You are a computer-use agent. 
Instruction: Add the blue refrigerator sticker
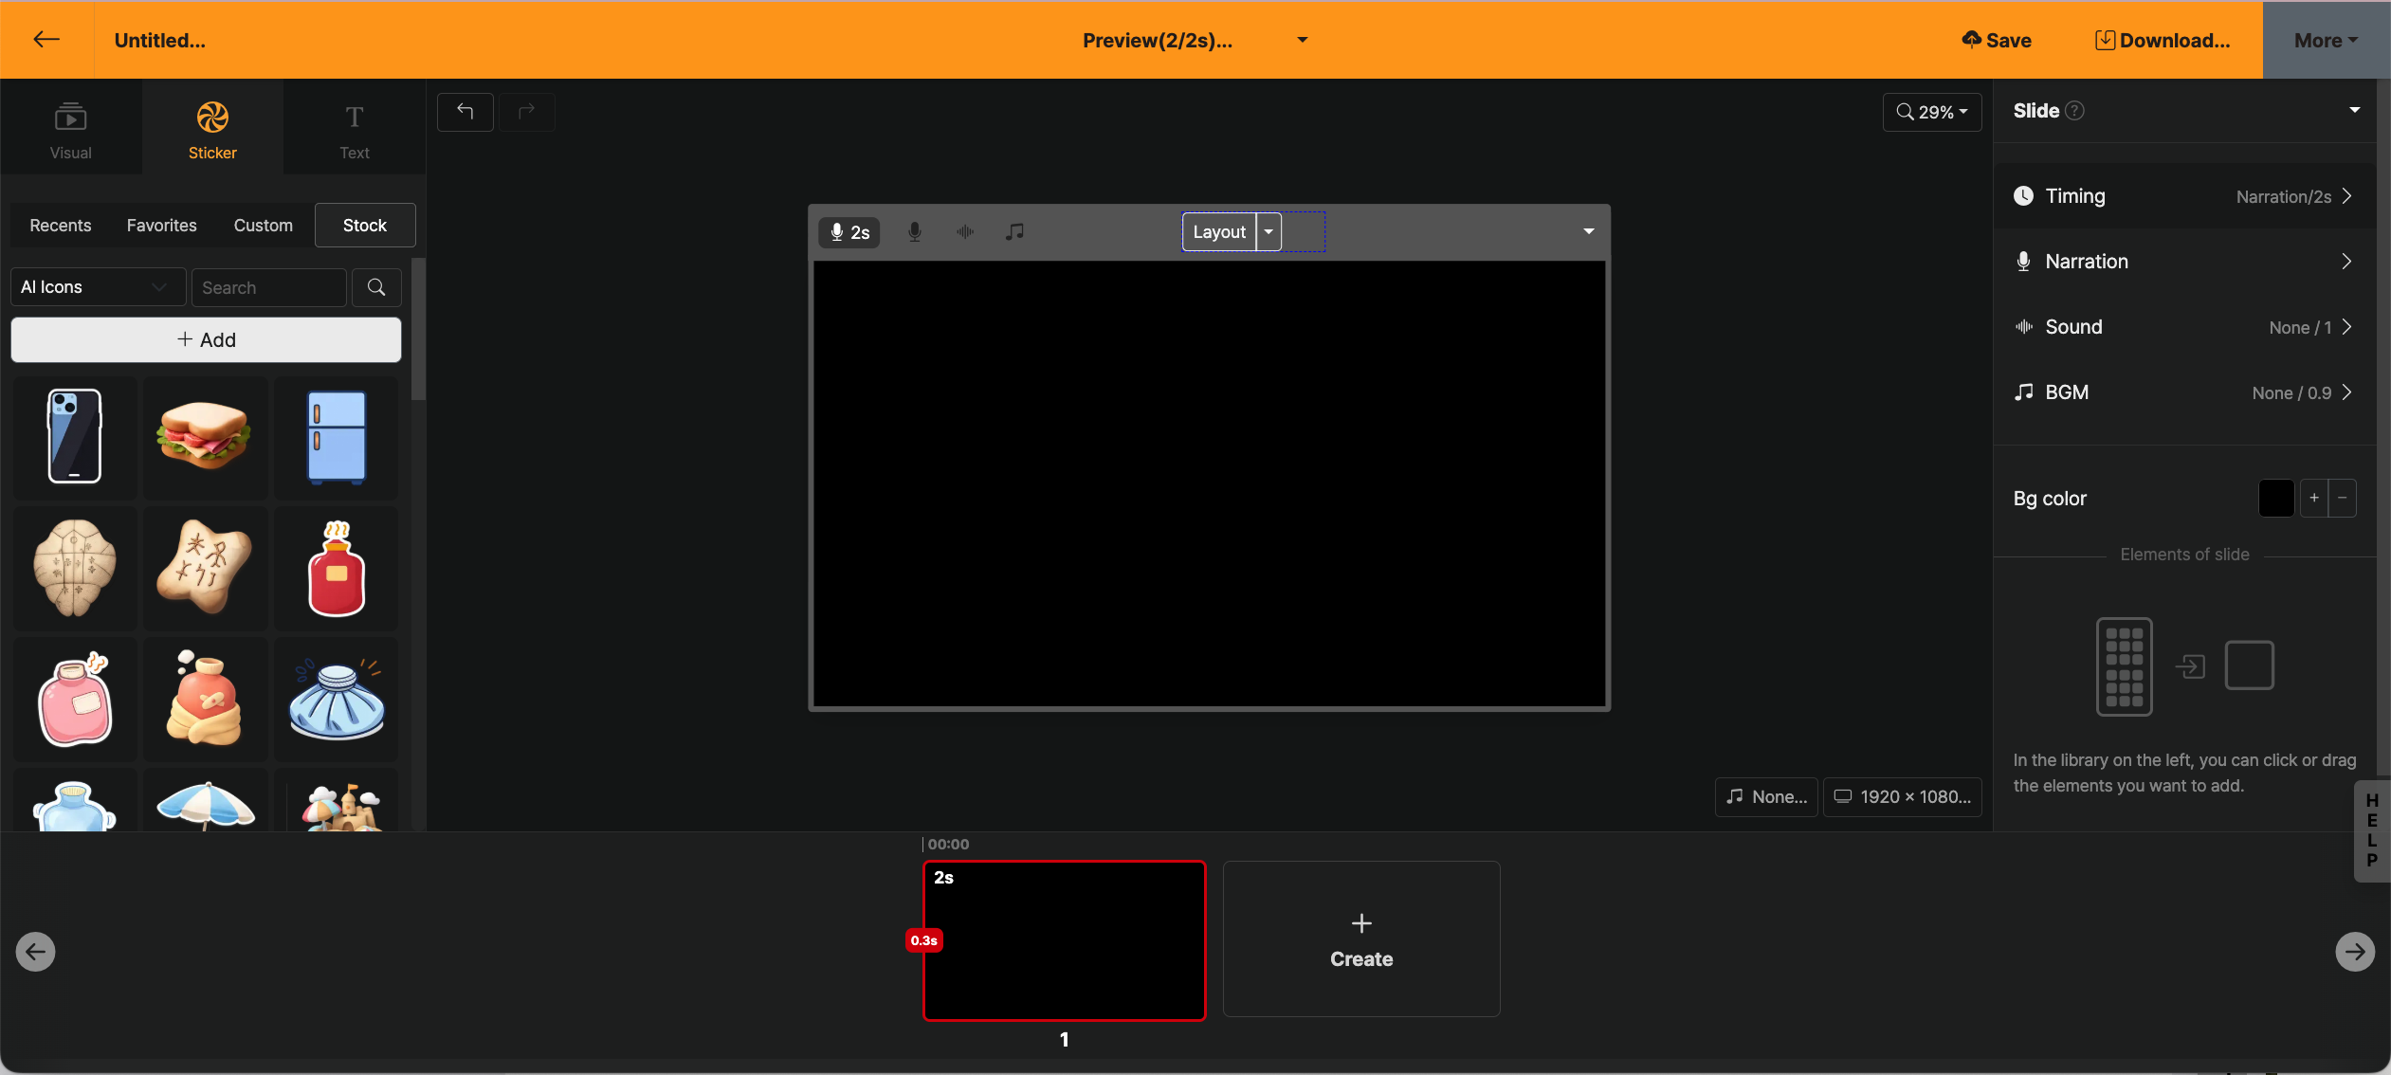(x=337, y=436)
